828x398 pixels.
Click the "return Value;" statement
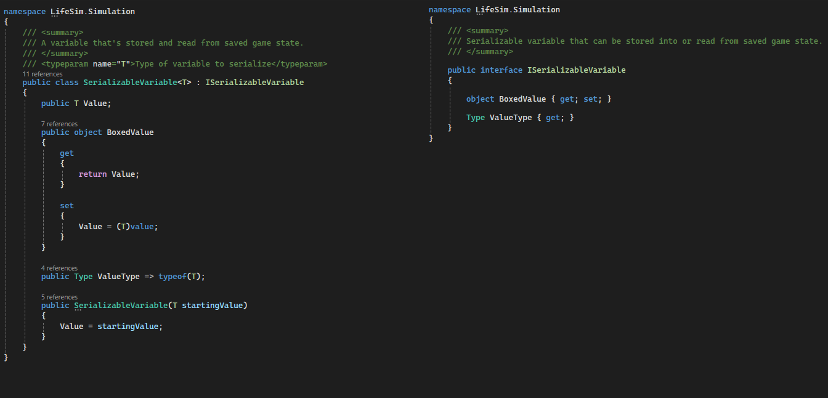pos(109,174)
